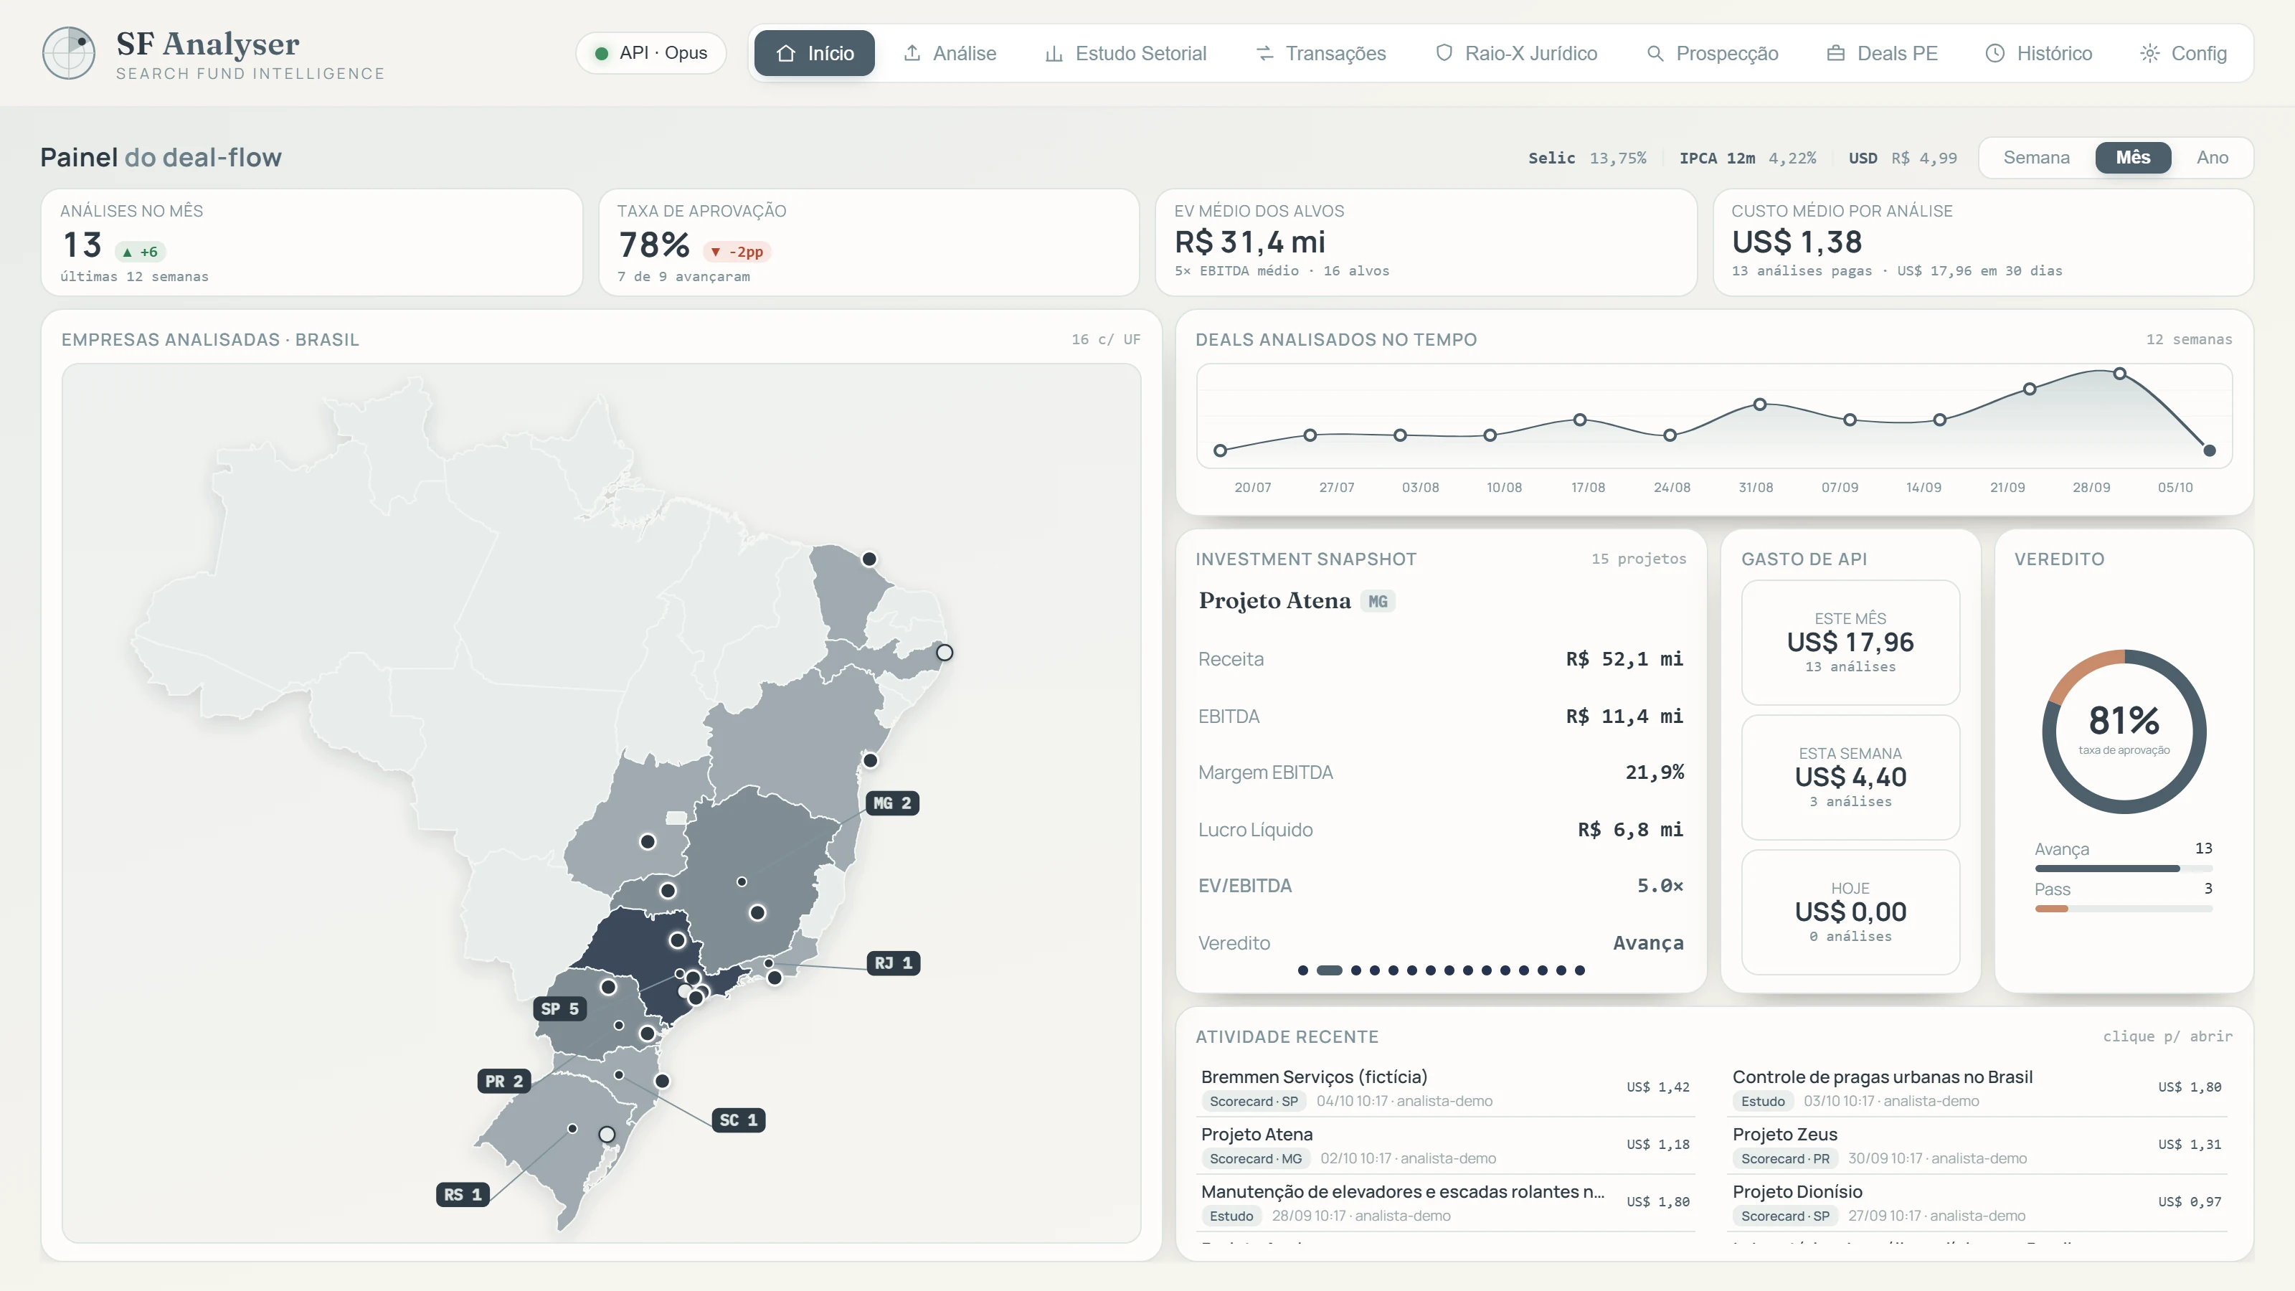Click the MG 2 map label

point(893,803)
